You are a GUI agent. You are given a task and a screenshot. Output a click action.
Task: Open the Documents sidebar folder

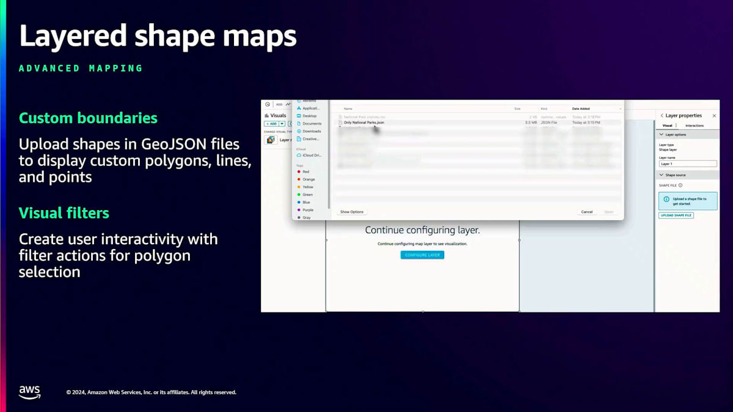point(310,123)
